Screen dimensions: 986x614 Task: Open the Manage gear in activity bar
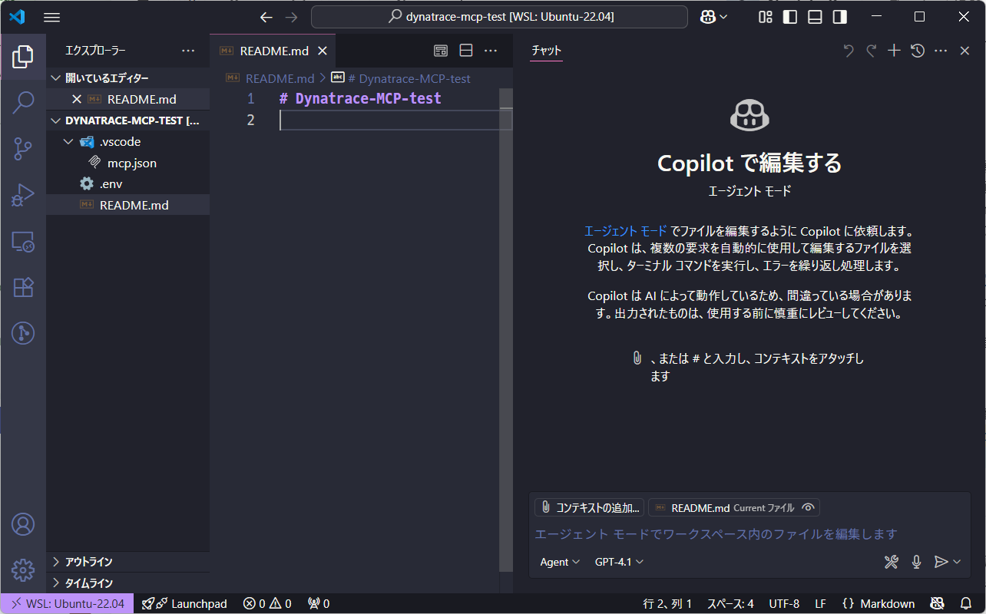[x=23, y=570]
